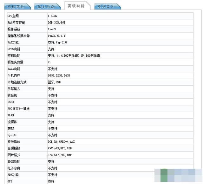Select the 高级功能 tab
Image resolution: width=203 pixels, height=184 pixels.
tap(76, 6)
